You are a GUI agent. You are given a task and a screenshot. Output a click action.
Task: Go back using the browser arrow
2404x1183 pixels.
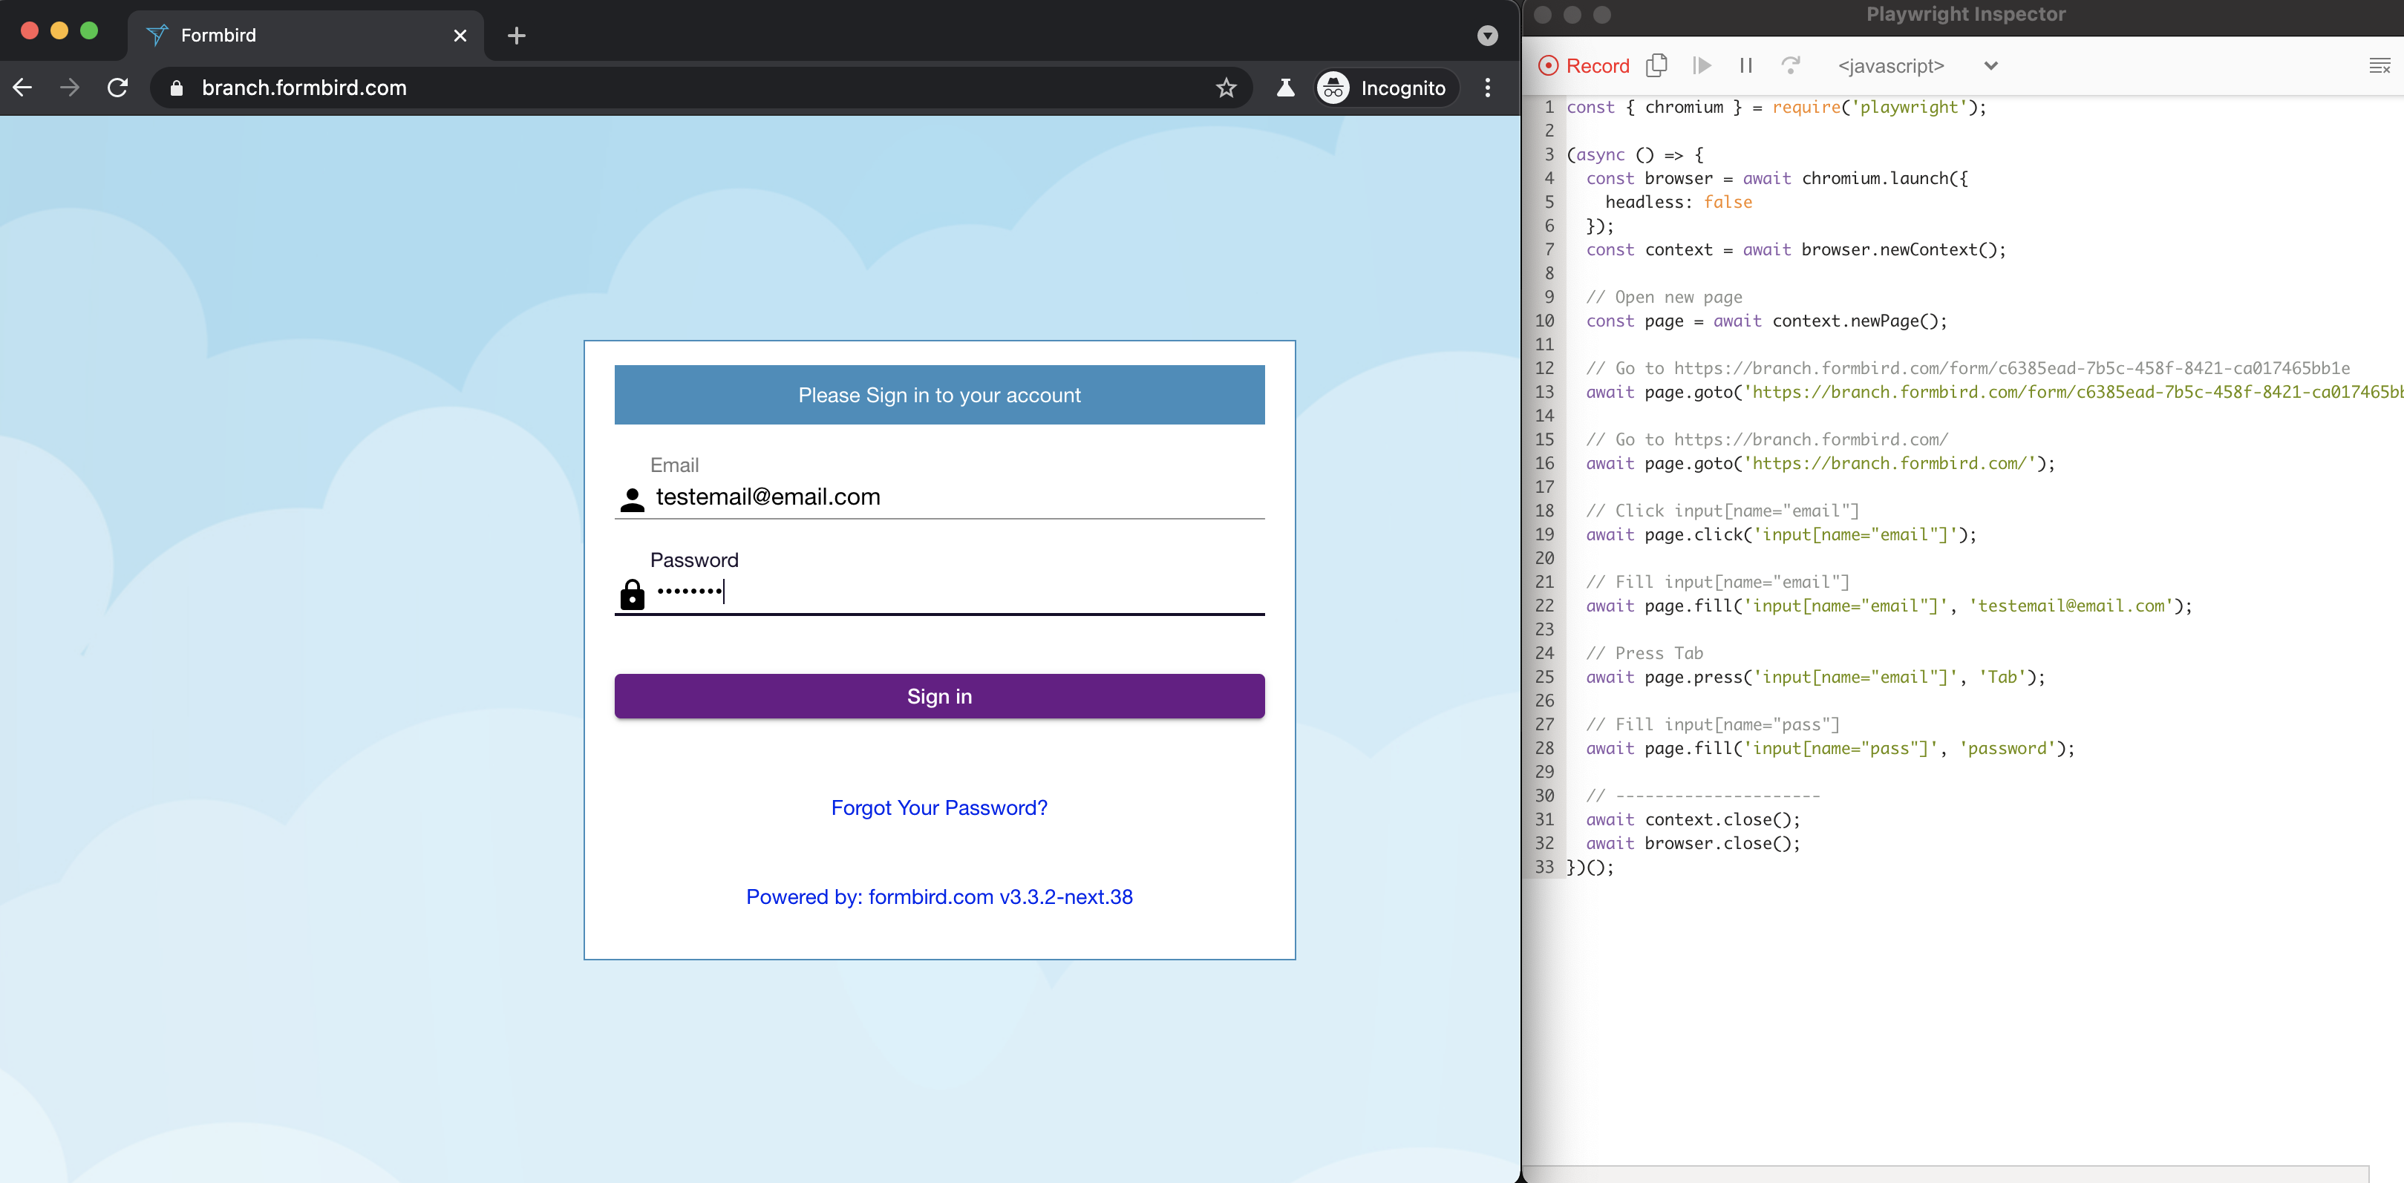tap(22, 88)
